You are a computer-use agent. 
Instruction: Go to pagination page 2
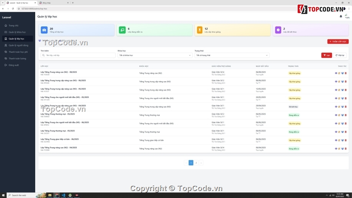196,163
